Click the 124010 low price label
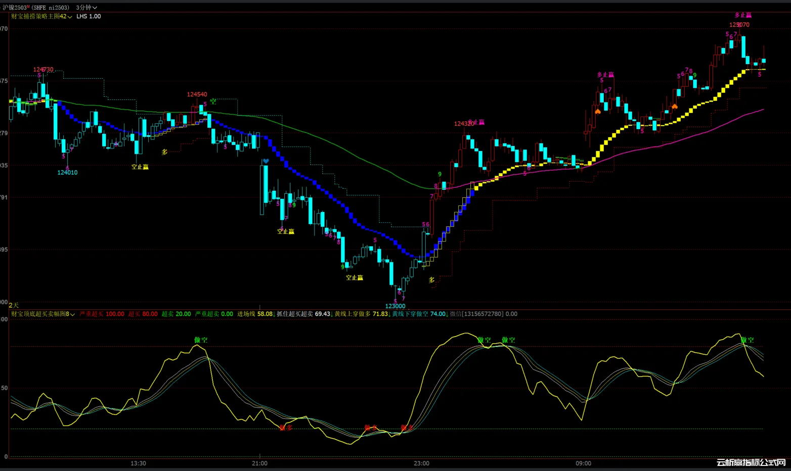The height and width of the screenshot is (471, 791). (x=67, y=173)
